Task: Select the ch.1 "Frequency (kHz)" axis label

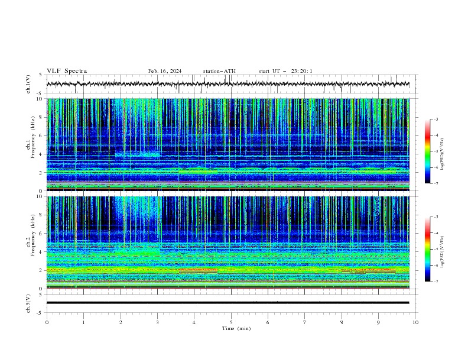Action: [33, 138]
